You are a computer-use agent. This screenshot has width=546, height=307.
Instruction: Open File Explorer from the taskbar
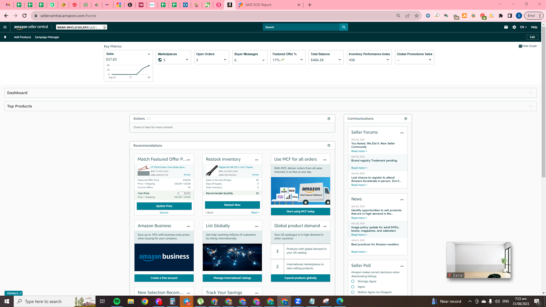131,301
